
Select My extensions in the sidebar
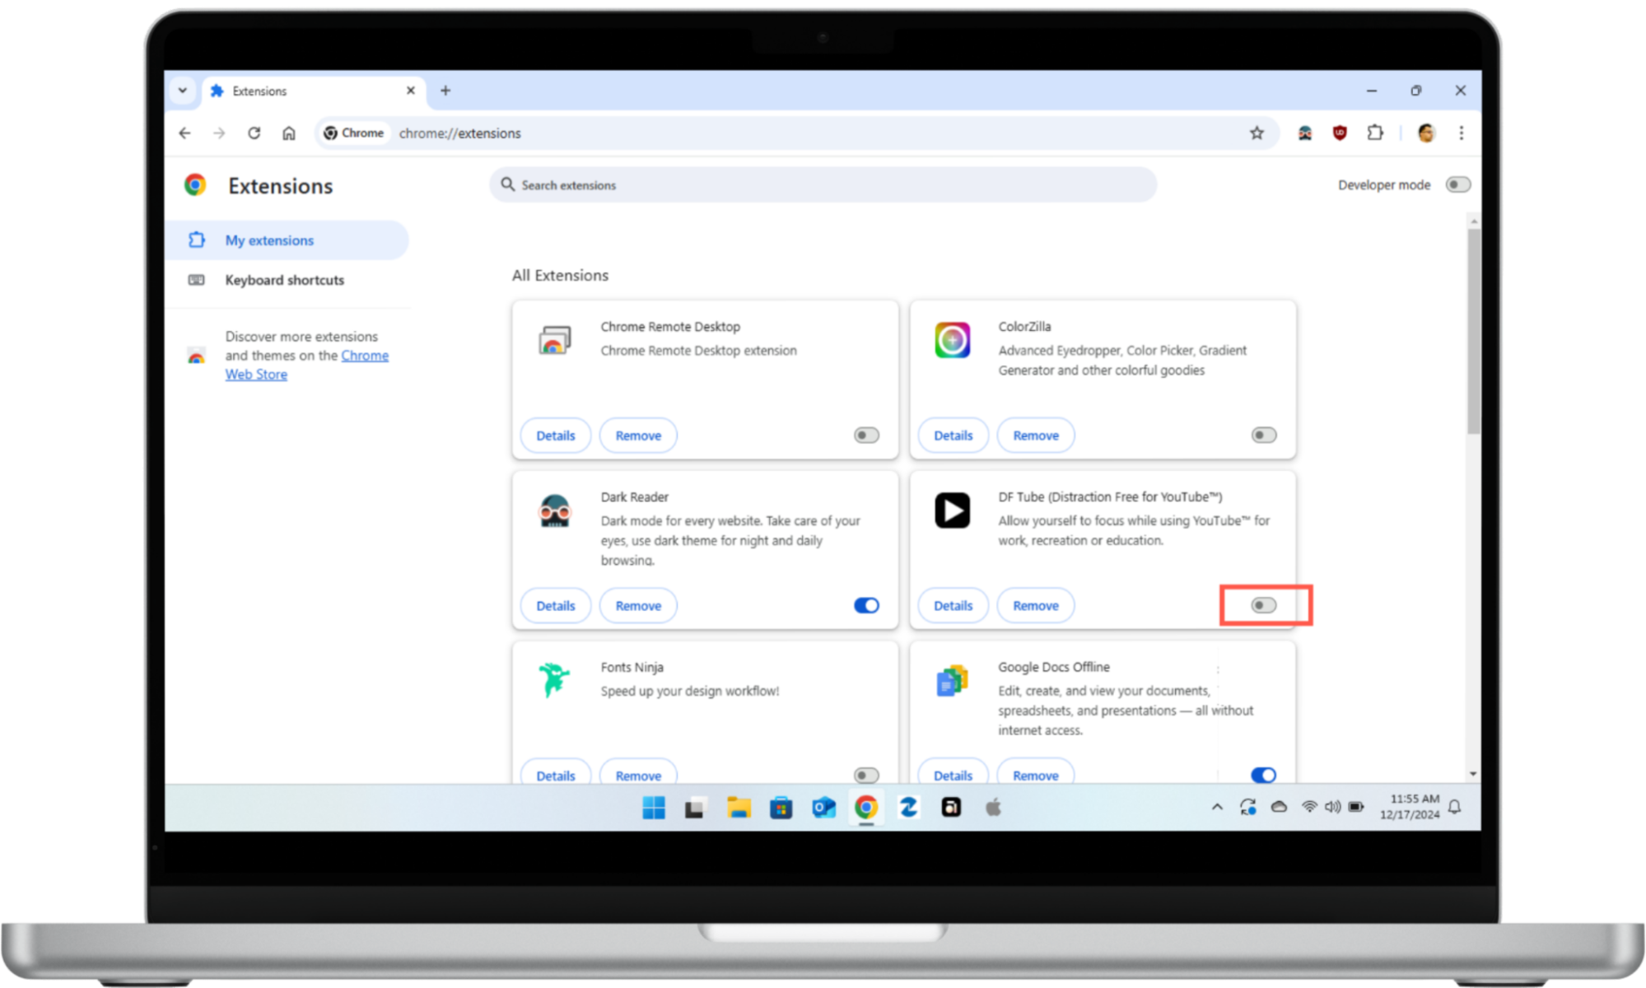[x=287, y=240]
